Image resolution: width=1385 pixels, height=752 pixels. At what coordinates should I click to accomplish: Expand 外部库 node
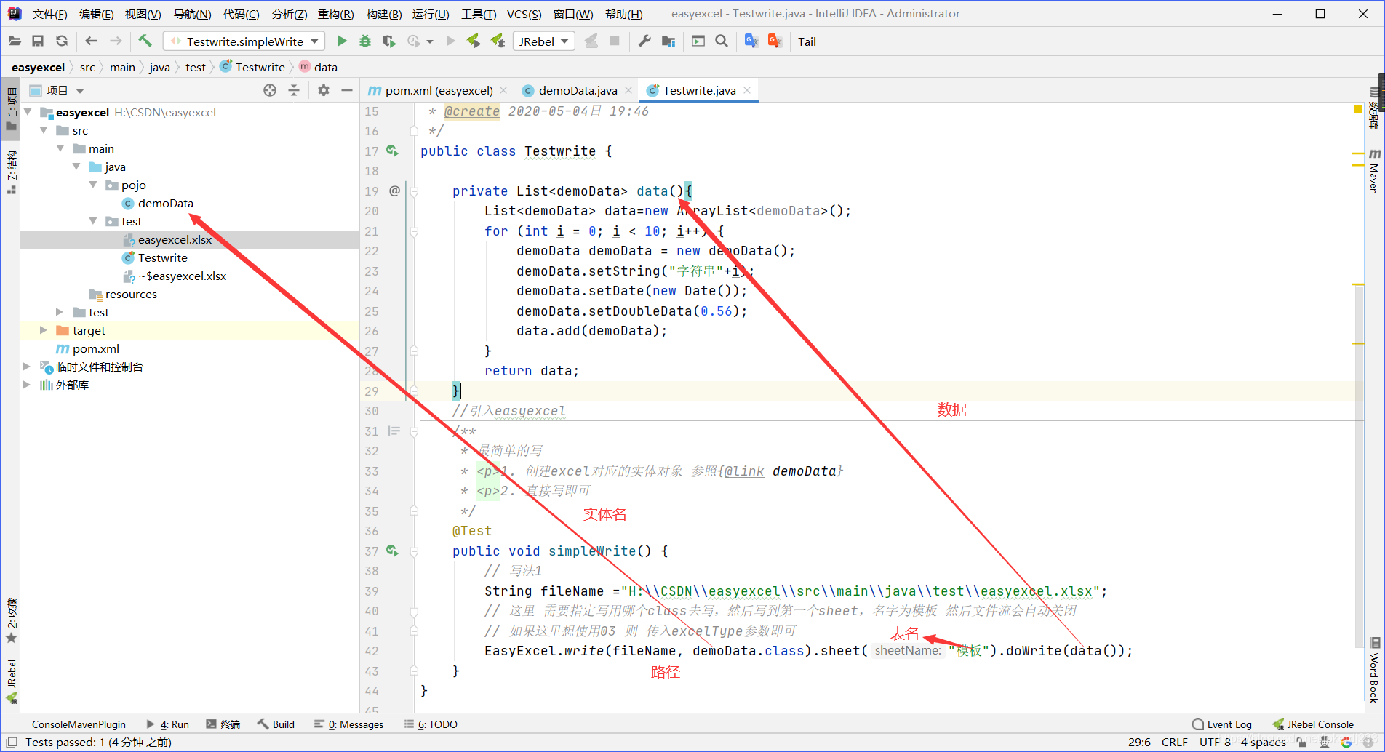pos(27,385)
